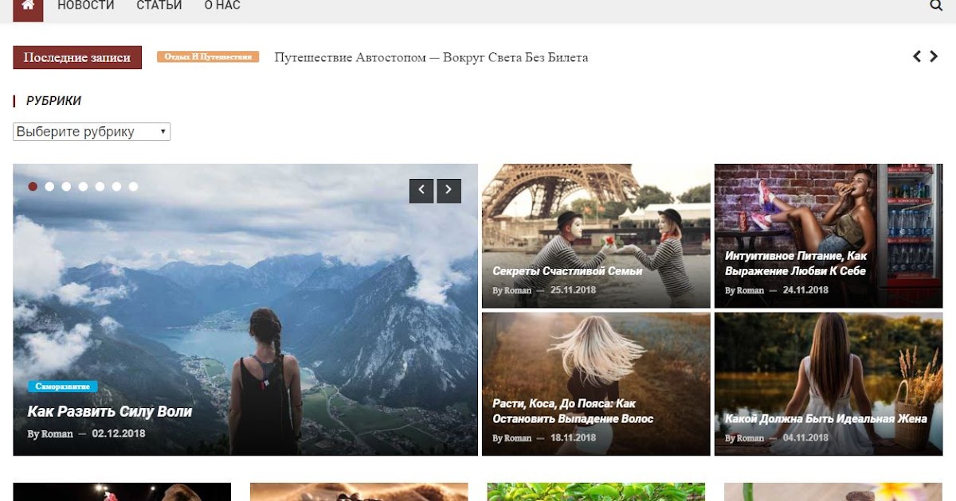Click the Последние записи label
This screenshot has width=956, height=501.
(77, 57)
